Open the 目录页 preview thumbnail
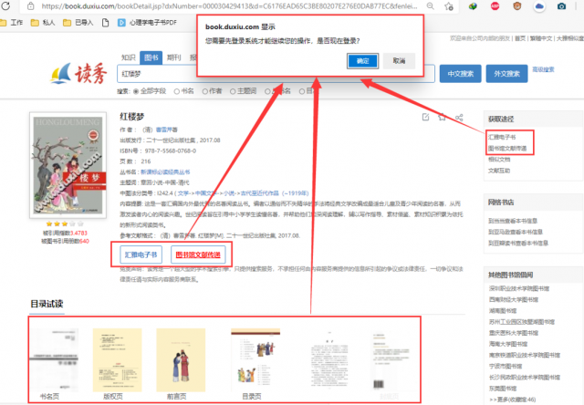 (255, 360)
